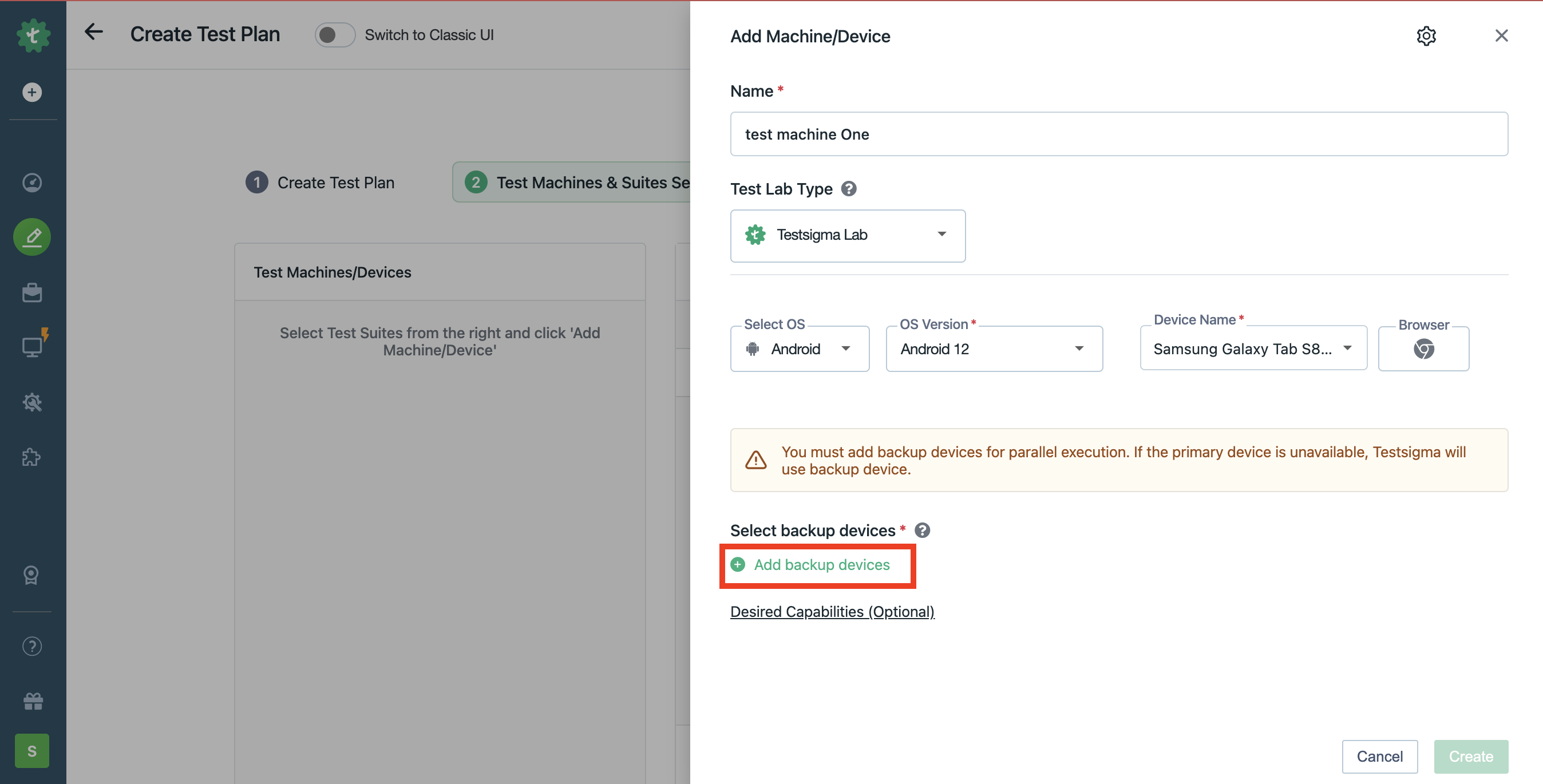Click the Testsigma logo in sidebar

coord(33,36)
